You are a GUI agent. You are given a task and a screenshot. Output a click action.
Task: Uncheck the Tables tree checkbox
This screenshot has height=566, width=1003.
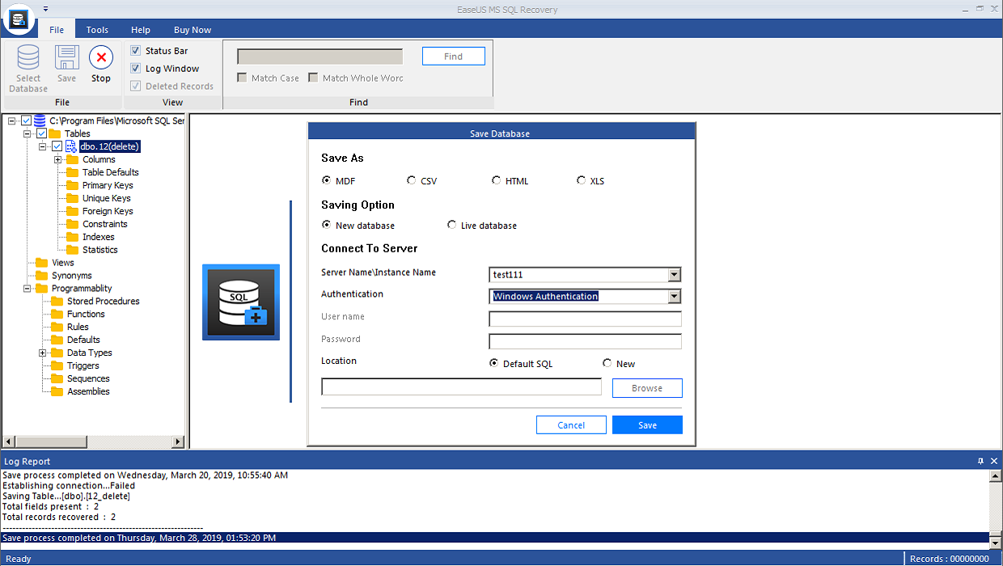[41, 133]
